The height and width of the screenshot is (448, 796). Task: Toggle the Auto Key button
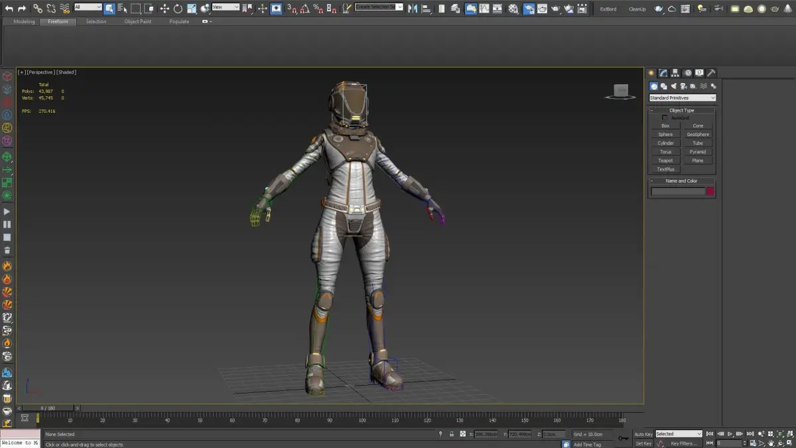(643, 434)
